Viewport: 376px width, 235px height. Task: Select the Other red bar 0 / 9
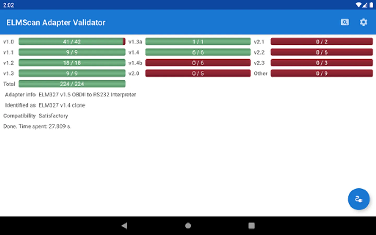pos(322,73)
